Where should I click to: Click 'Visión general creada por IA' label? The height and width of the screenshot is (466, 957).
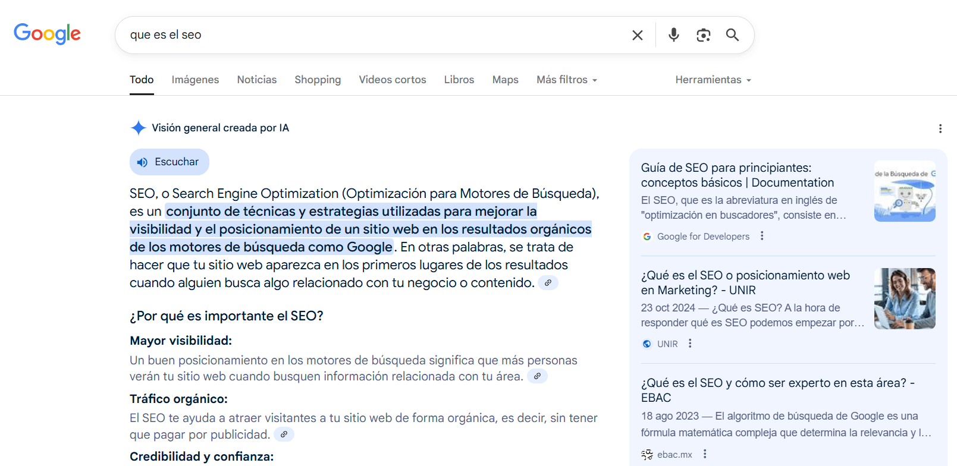(x=220, y=128)
